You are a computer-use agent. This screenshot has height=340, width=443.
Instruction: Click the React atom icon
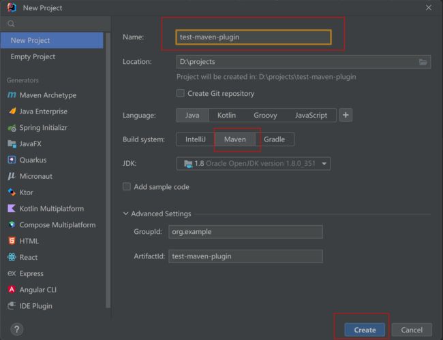point(12,257)
